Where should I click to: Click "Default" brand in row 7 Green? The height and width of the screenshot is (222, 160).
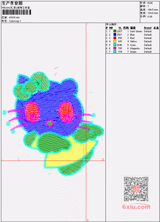[148, 52]
